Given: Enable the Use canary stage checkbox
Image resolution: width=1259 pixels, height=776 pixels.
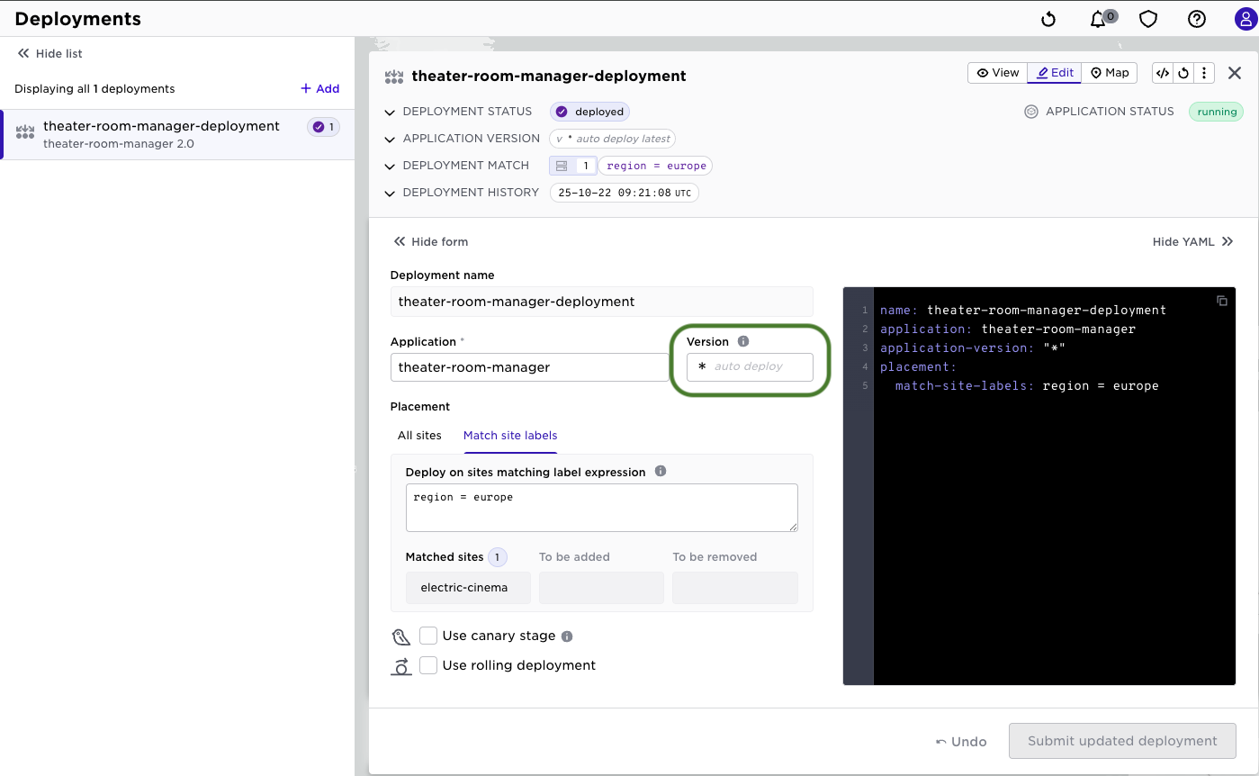Looking at the screenshot, I should [x=428, y=636].
